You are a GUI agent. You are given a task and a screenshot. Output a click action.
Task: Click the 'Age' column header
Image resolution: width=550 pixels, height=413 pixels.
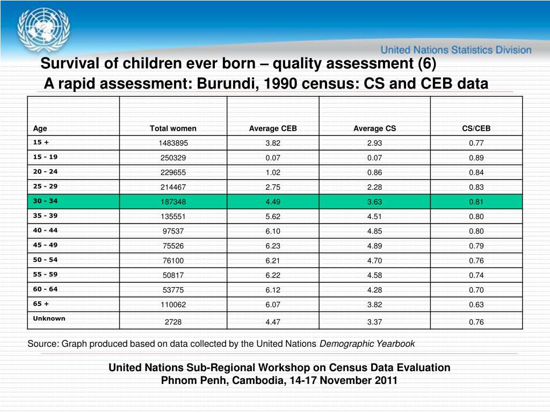tap(40, 129)
